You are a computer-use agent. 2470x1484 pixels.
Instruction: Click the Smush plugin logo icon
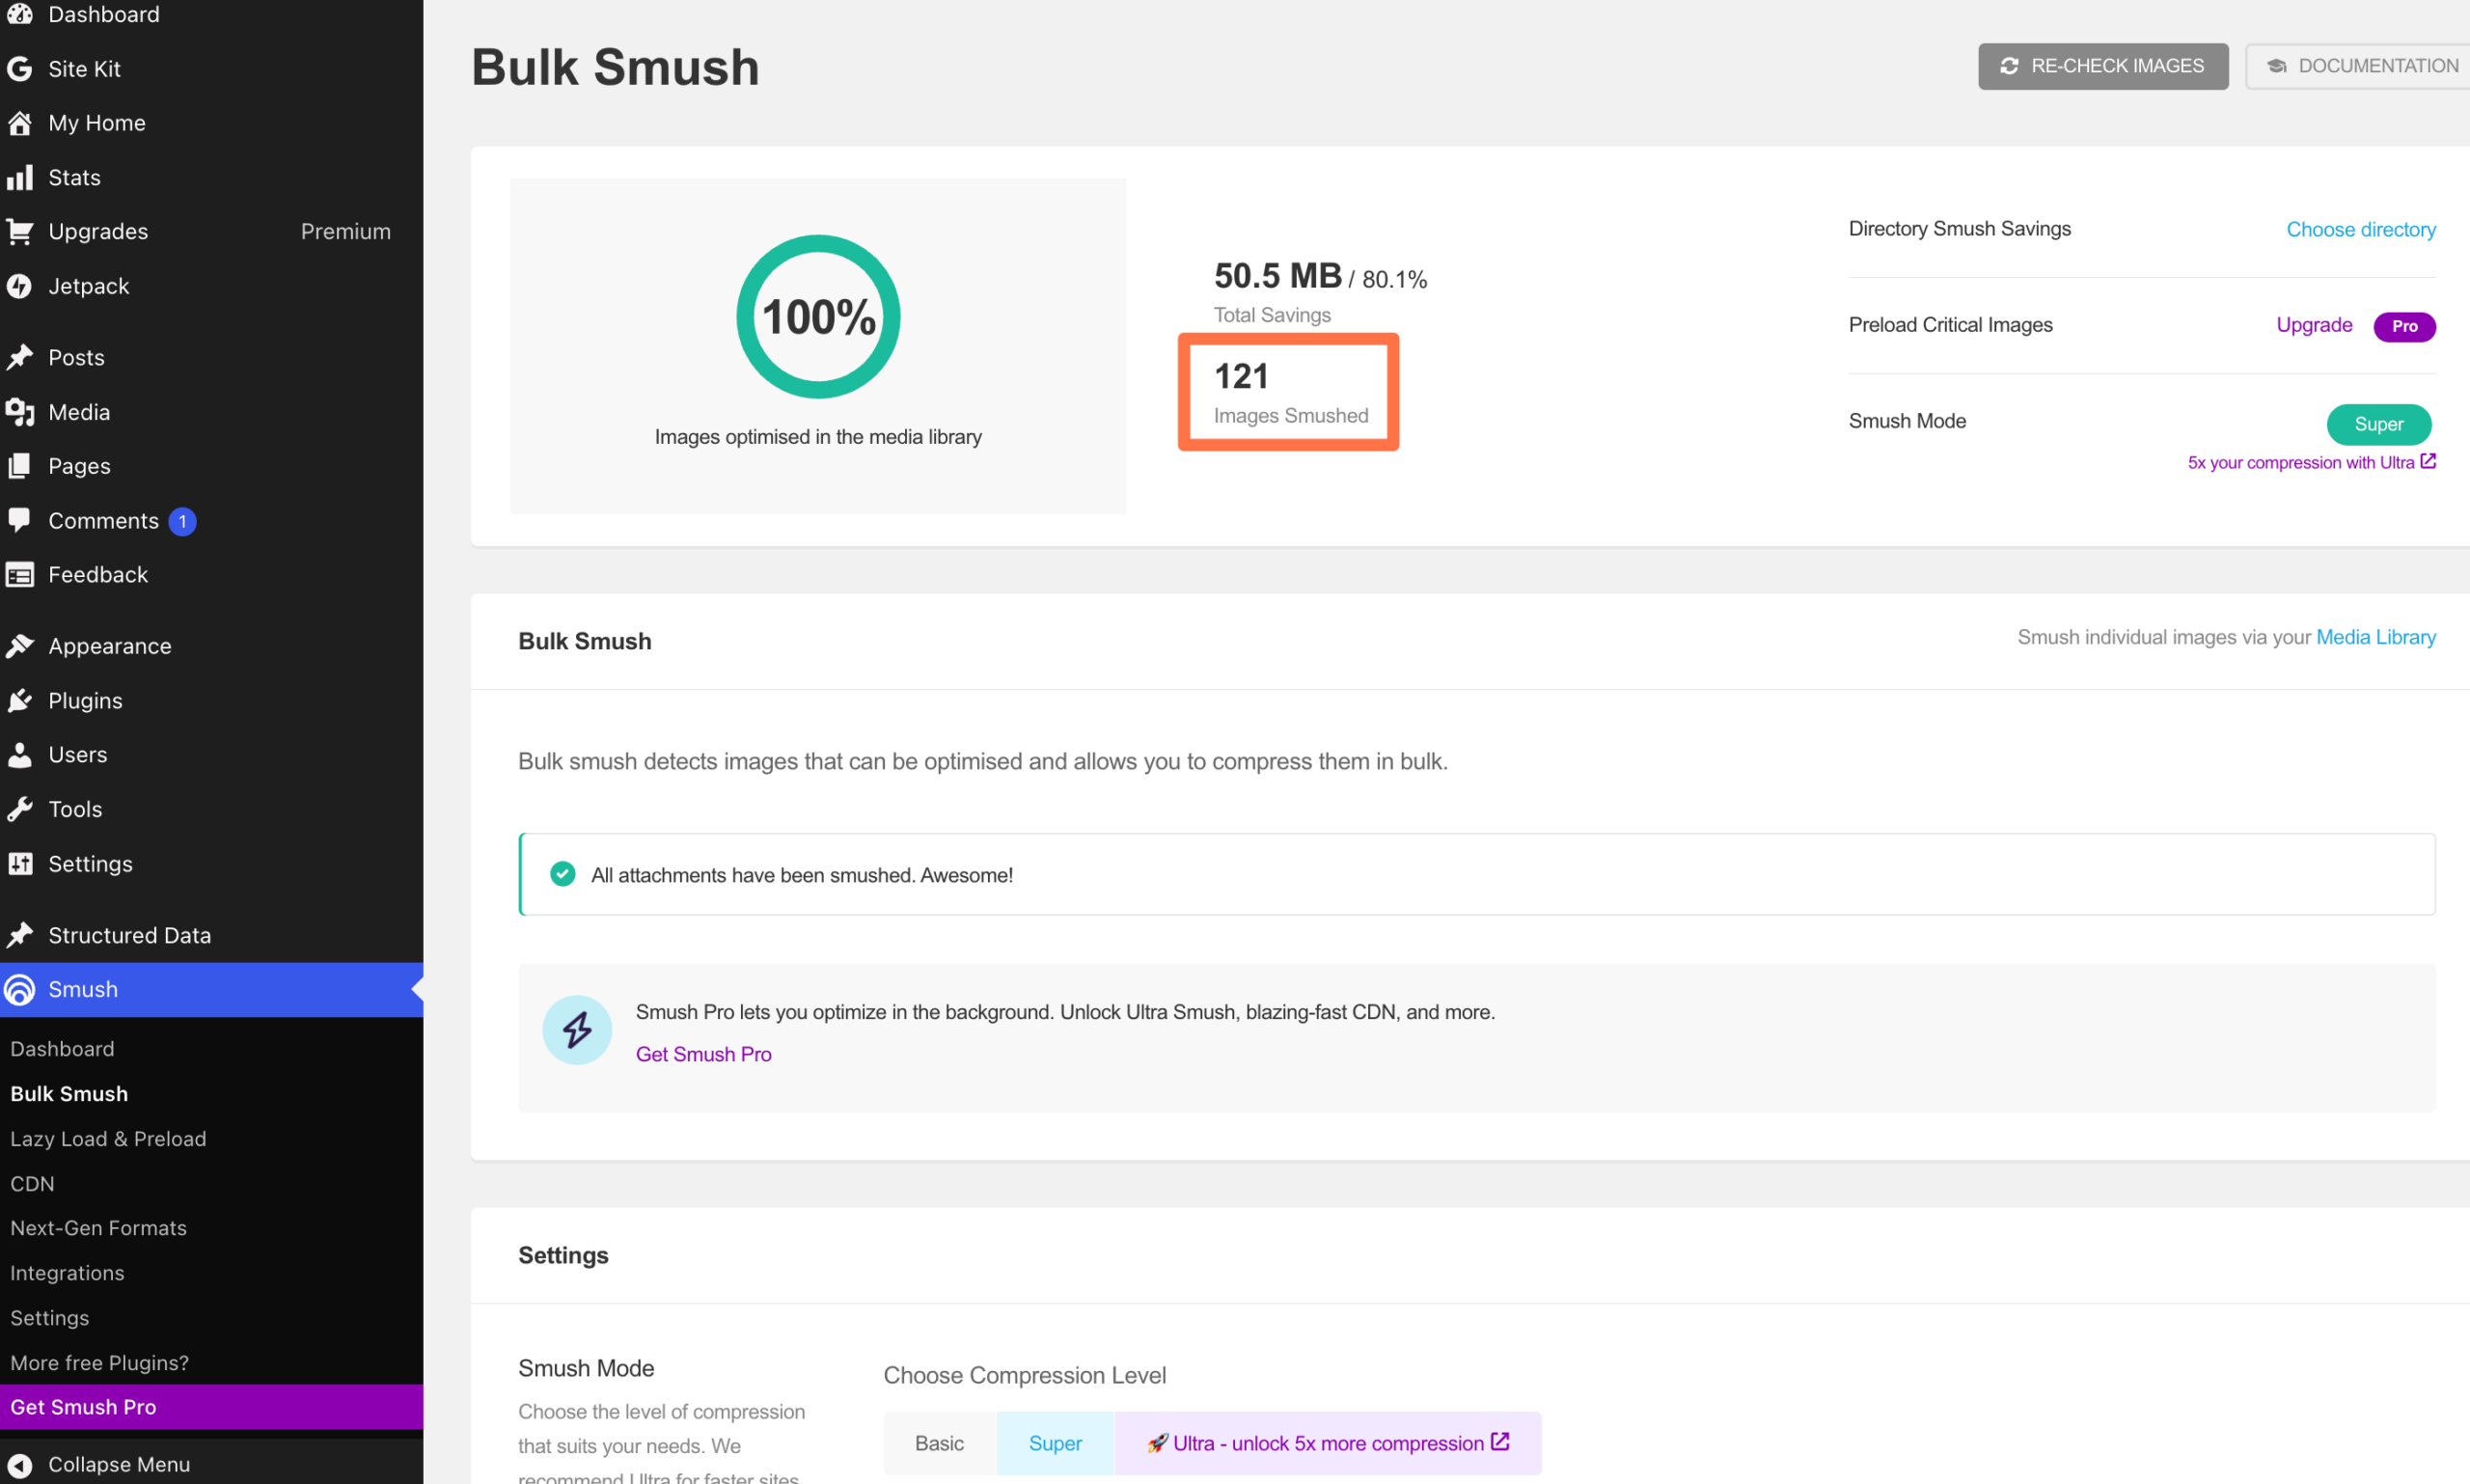pos(19,989)
